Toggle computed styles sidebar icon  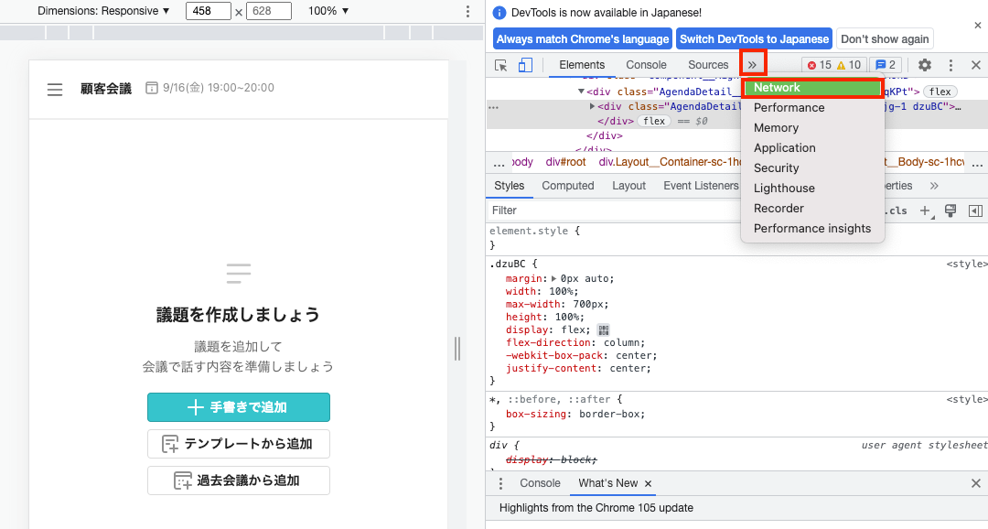(x=975, y=211)
